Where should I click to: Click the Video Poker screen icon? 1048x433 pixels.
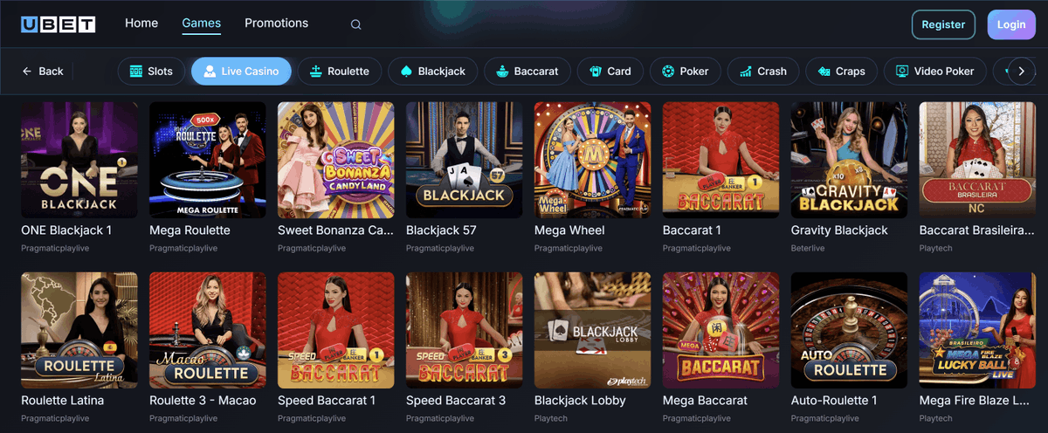click(902, 72)
